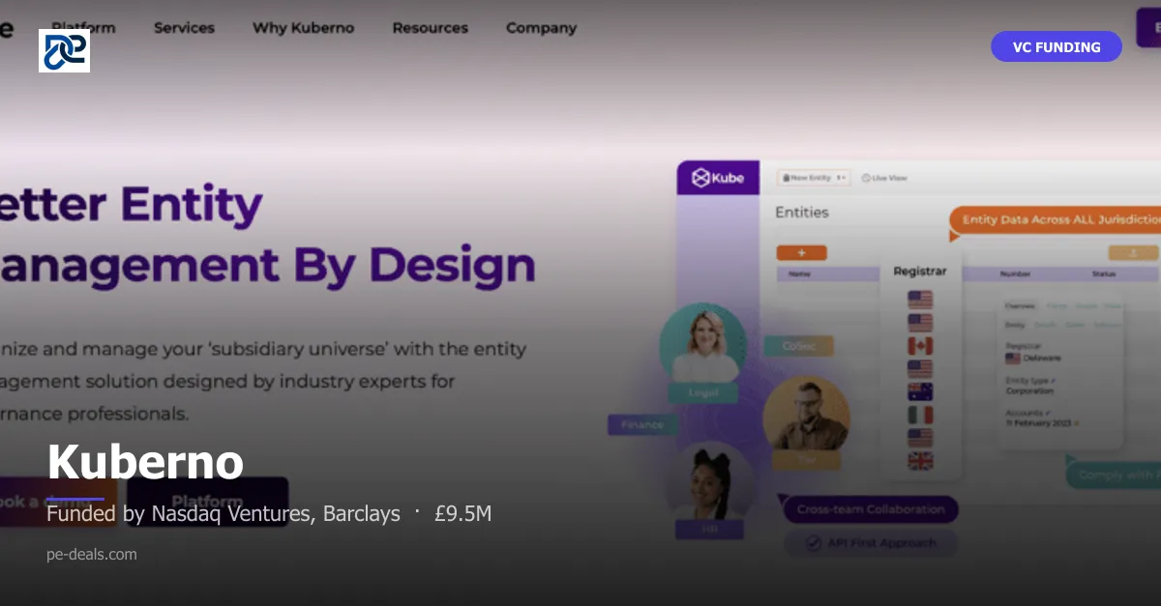Click the Finance tag

click(642, 424)
